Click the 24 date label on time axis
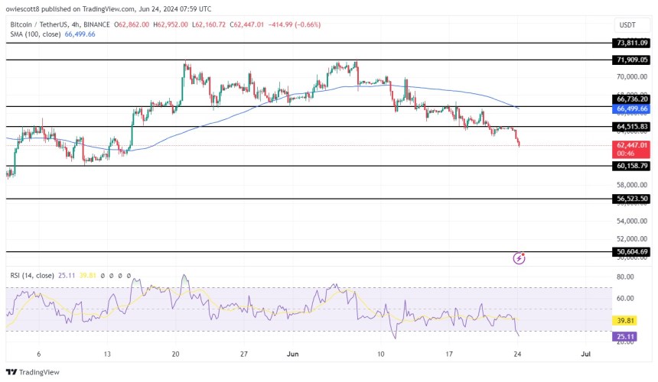 517,354
